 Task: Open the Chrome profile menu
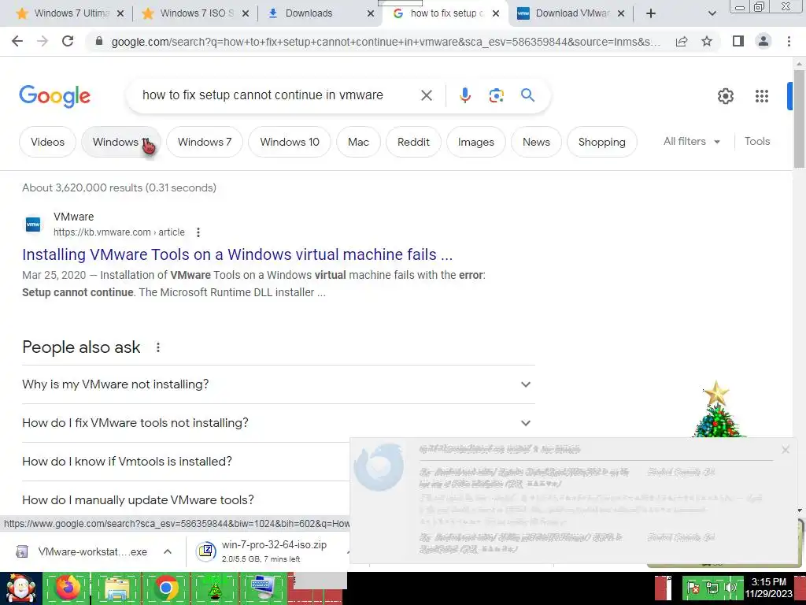point(763,41)
